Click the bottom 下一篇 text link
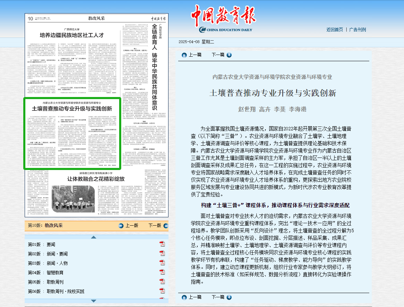 pyautogui.click(x=218, y=297)
